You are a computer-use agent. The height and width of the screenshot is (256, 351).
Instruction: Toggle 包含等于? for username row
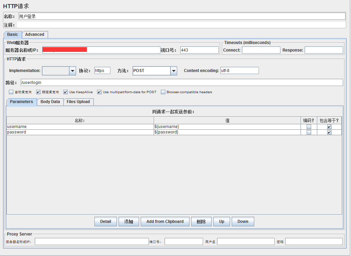329,127
